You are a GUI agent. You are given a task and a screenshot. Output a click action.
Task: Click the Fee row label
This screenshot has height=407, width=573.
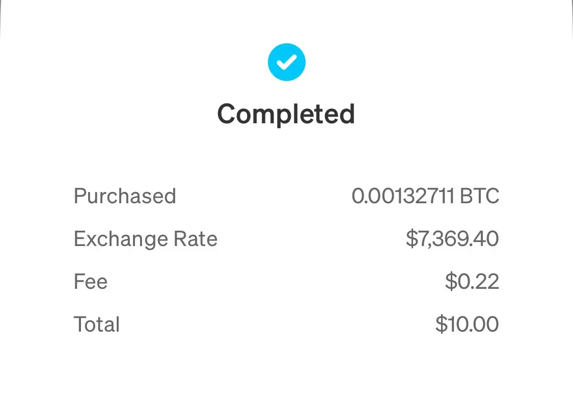point(91,282)
